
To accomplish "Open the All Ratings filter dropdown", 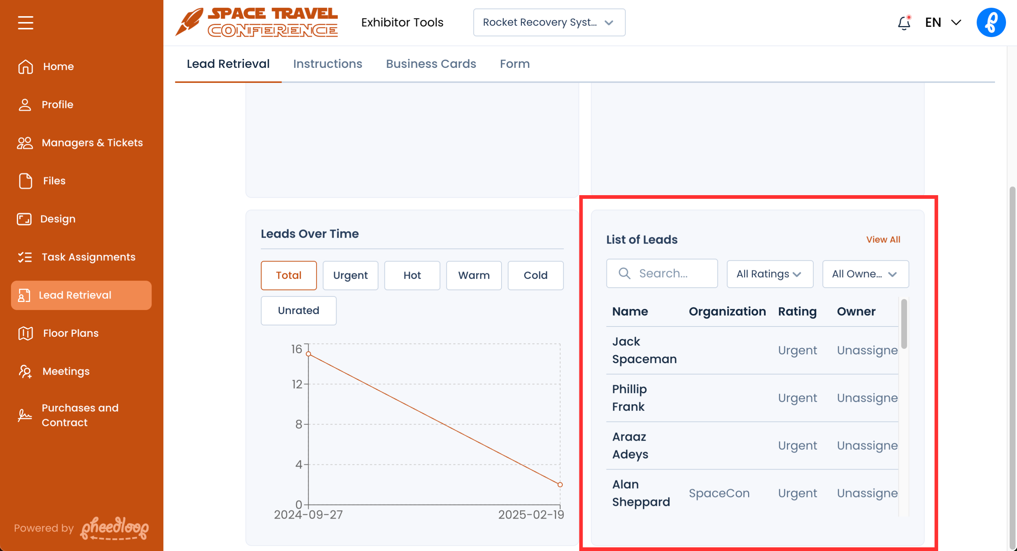I will 769,274.
